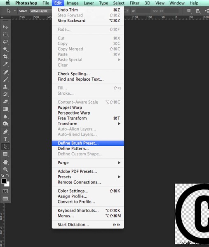
Task: Open the 3D menu
Action: 147,3
